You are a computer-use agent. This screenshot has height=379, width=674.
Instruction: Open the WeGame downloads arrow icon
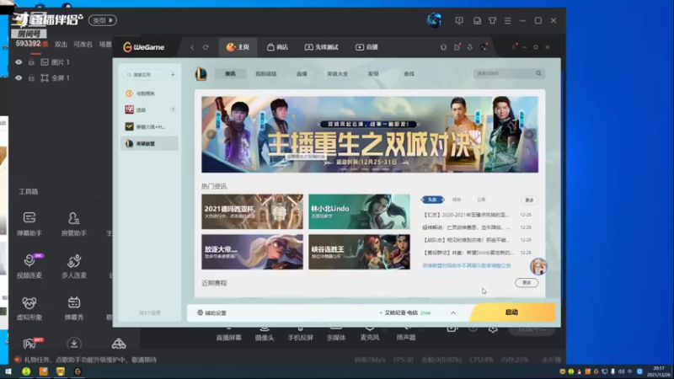point(470,47)
